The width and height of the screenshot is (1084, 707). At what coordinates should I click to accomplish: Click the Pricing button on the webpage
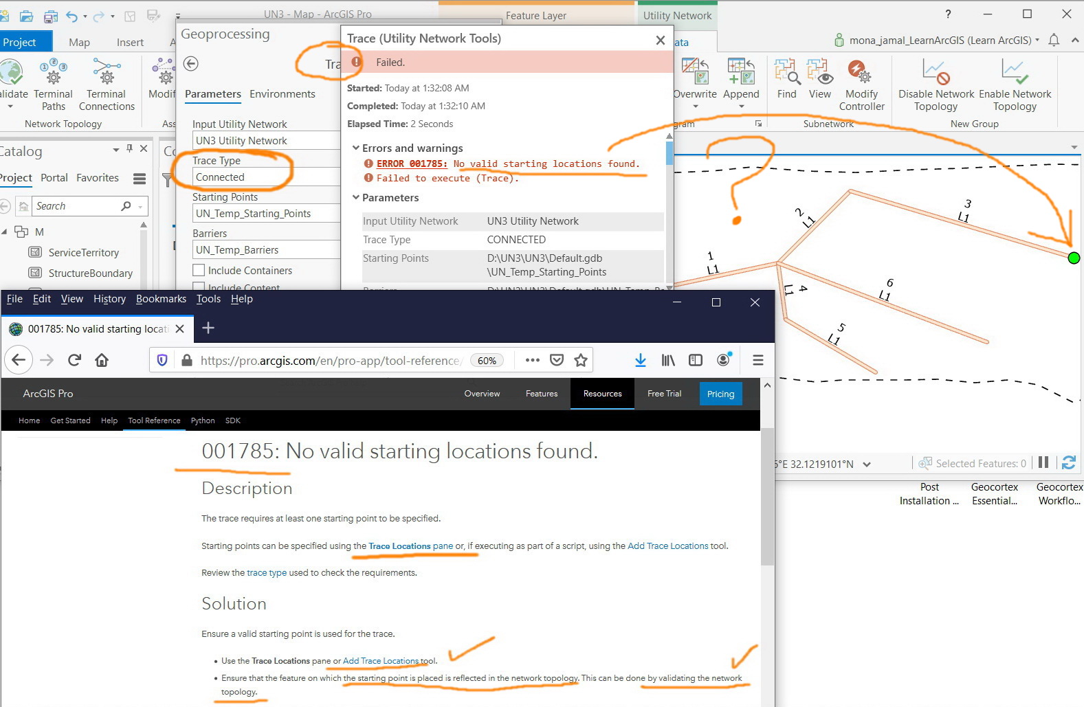click(x=720, y=394)
